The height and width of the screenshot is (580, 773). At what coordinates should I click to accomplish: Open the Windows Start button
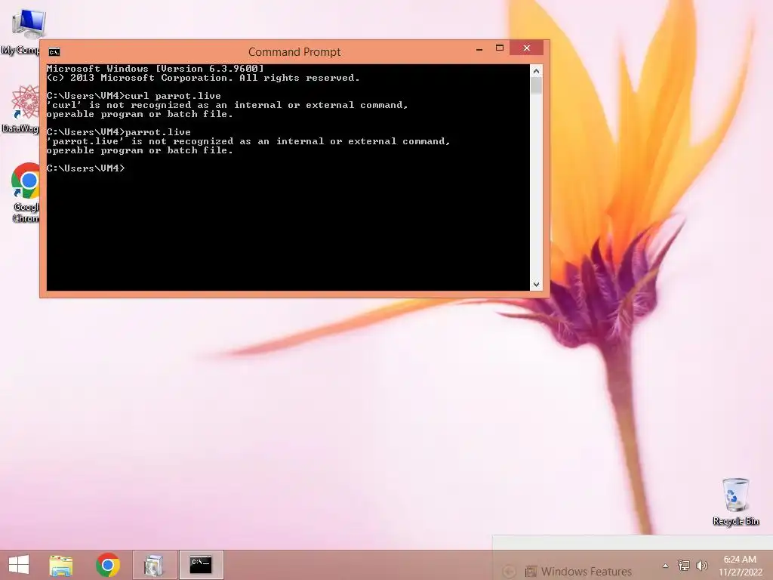point(19,565)
